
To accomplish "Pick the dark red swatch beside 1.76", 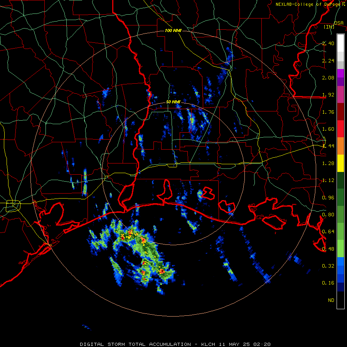I will click(340, 112).
